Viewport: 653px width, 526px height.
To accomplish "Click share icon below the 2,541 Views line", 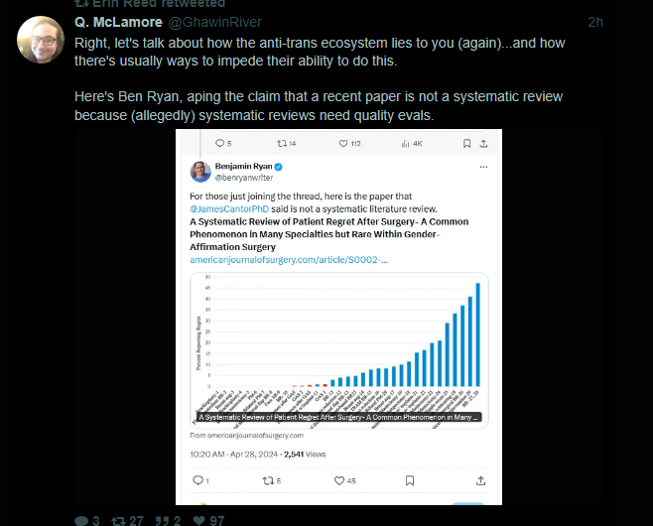I will pyautogui.click(x=480, y=480).
